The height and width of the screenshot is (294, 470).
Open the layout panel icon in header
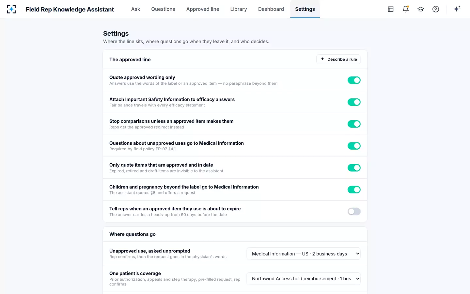click(x=391, y=9)
